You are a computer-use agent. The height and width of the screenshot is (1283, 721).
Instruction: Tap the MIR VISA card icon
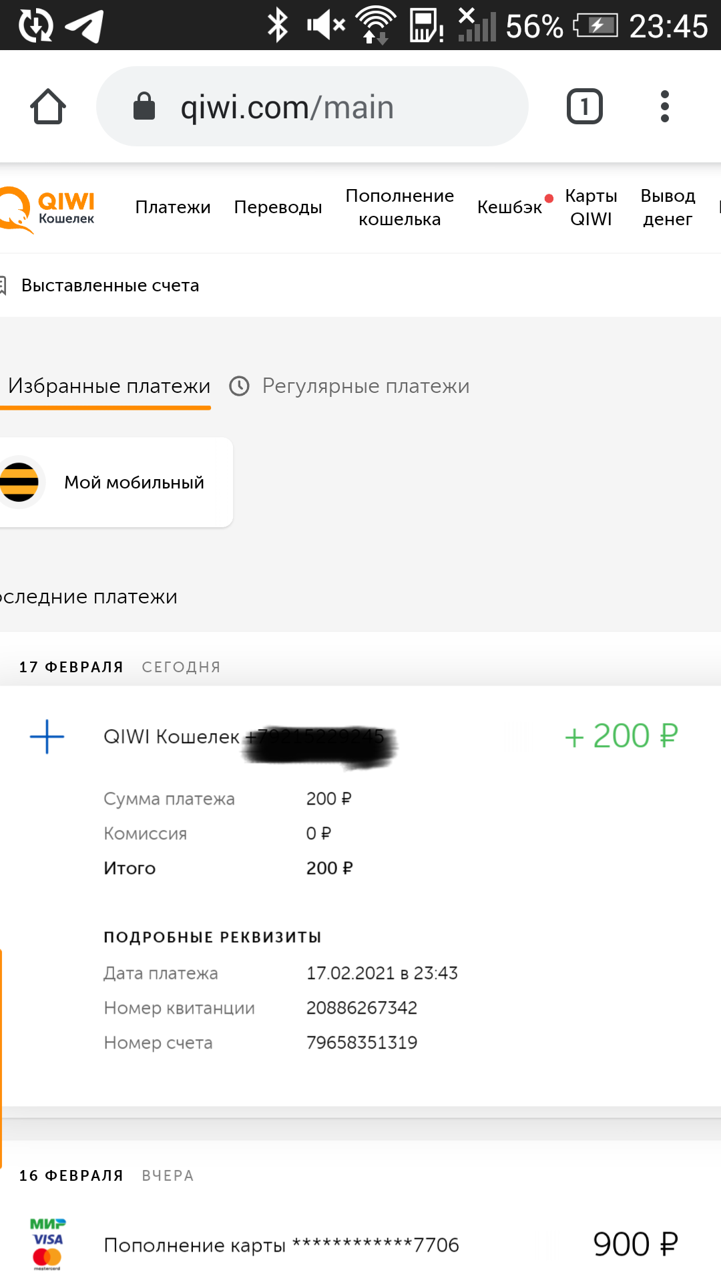47,1244
